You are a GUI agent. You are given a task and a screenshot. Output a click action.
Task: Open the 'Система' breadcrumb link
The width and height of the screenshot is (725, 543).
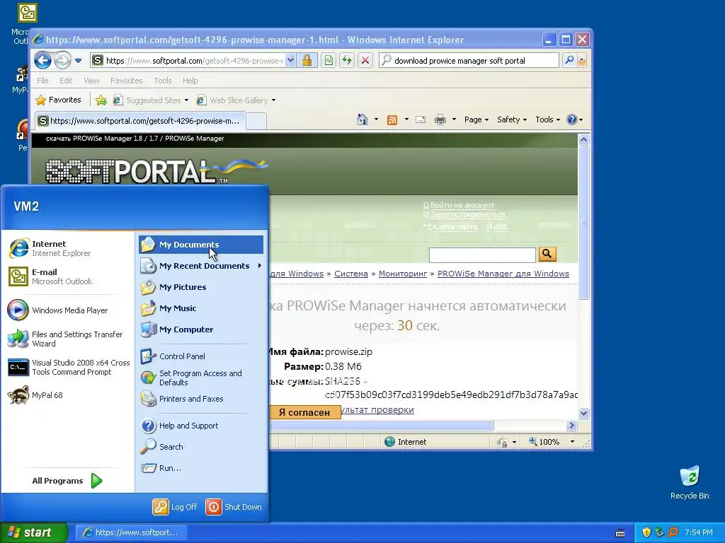pyautogui.click(x=351, y=274)
